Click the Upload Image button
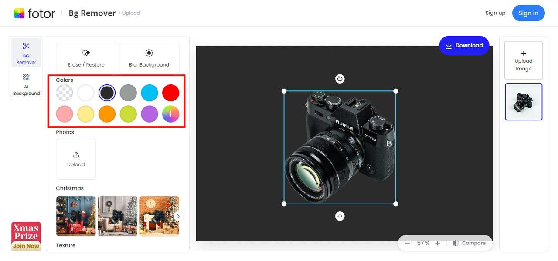558x261 pixels. pos(524,60)
